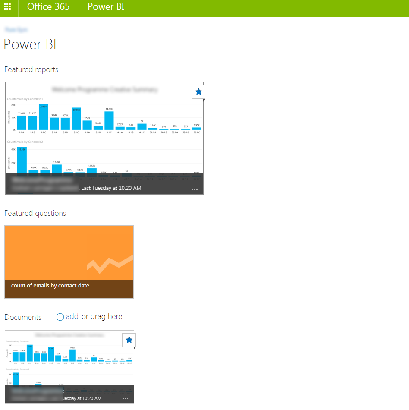The image size is (409, 410).
Task: Open the ellipsis menu on the featured report
Action: pyautogui.click(x=195, y=189)
